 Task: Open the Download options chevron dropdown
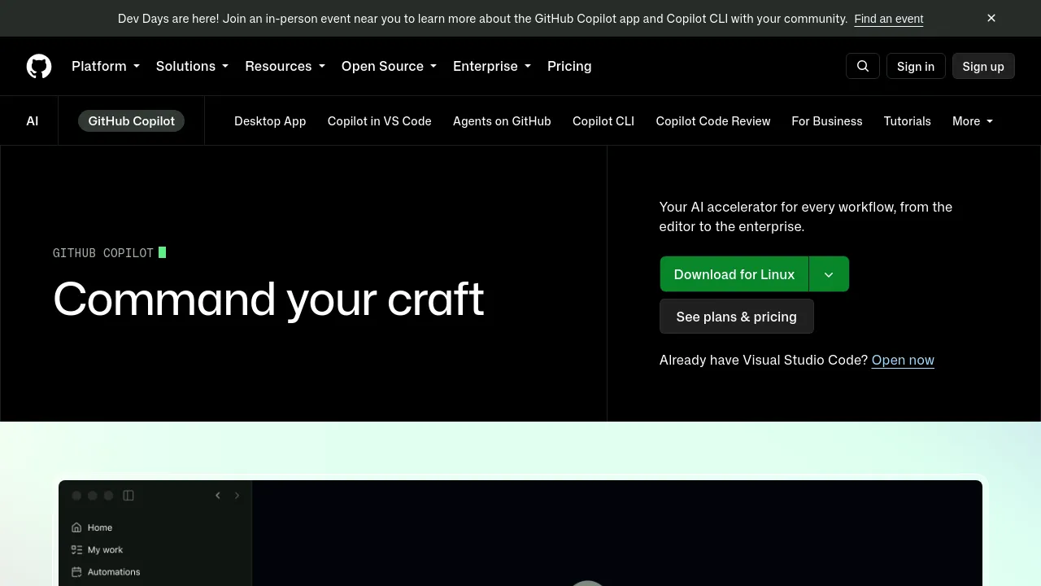click(x=829, y=274)
